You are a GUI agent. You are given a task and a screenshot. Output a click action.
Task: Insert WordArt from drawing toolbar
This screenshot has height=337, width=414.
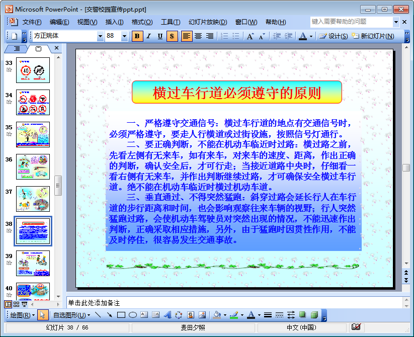(x=168, y=315)
